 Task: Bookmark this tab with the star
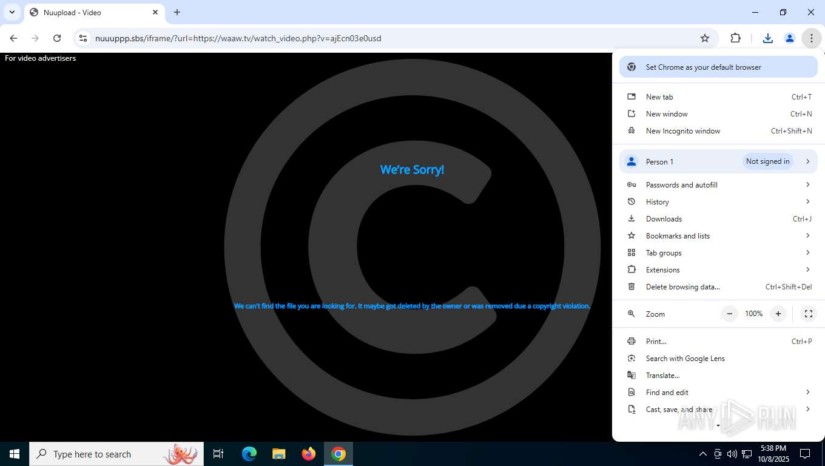point(705,38)
